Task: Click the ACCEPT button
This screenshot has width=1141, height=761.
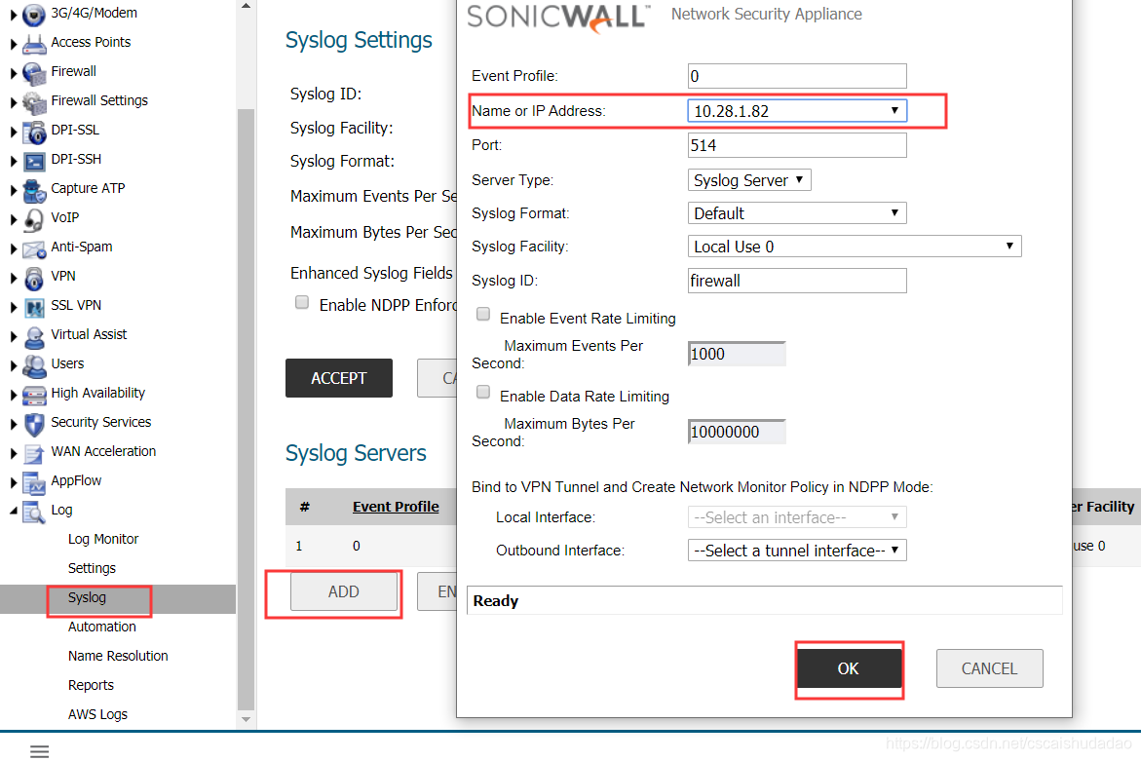Action: point(338,378)
